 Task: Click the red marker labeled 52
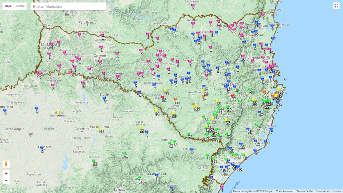click(x=163, y=97)
